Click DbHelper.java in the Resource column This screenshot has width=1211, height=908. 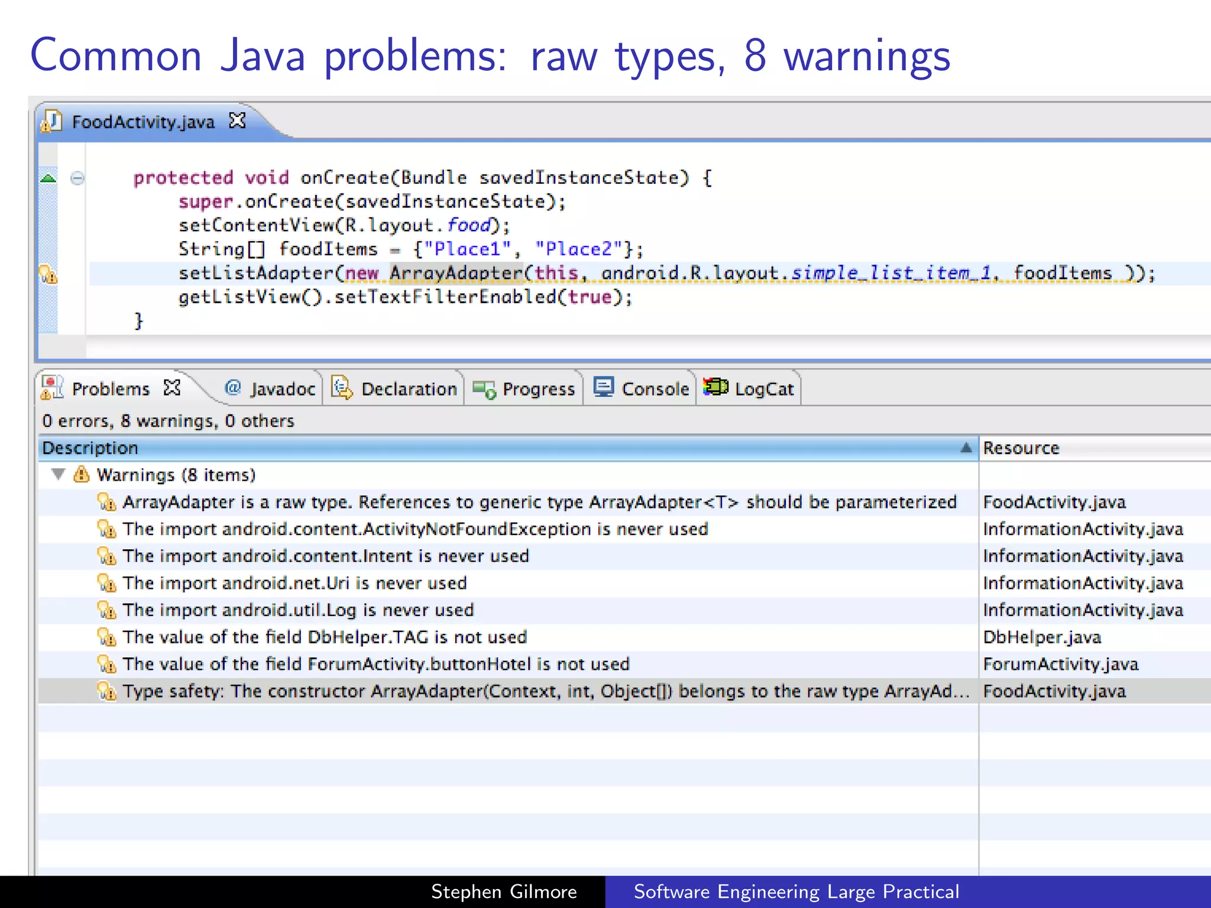pos(1042,637)
